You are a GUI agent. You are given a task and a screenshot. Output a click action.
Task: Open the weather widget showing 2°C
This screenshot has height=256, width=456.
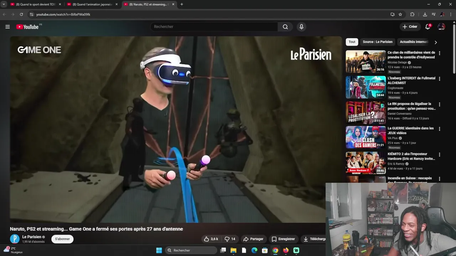point(14,250)
